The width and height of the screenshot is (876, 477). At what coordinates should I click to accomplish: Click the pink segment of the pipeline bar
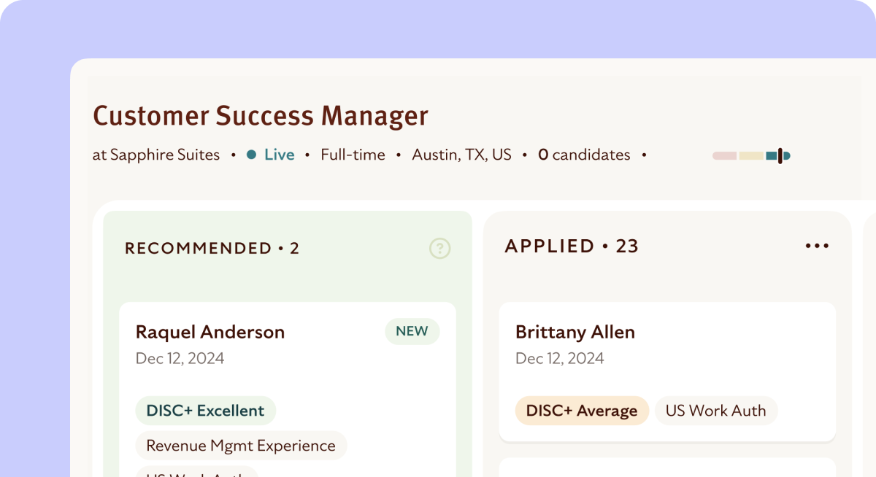point(724,155)
